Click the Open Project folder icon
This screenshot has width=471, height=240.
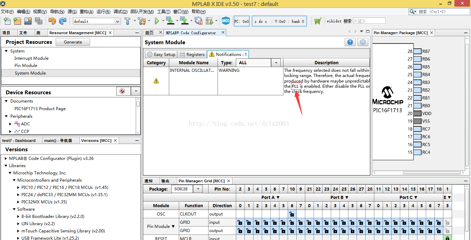click(28, 21)
